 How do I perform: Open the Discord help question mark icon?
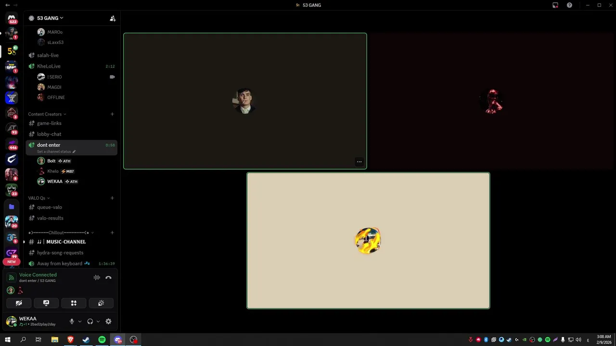569,5
